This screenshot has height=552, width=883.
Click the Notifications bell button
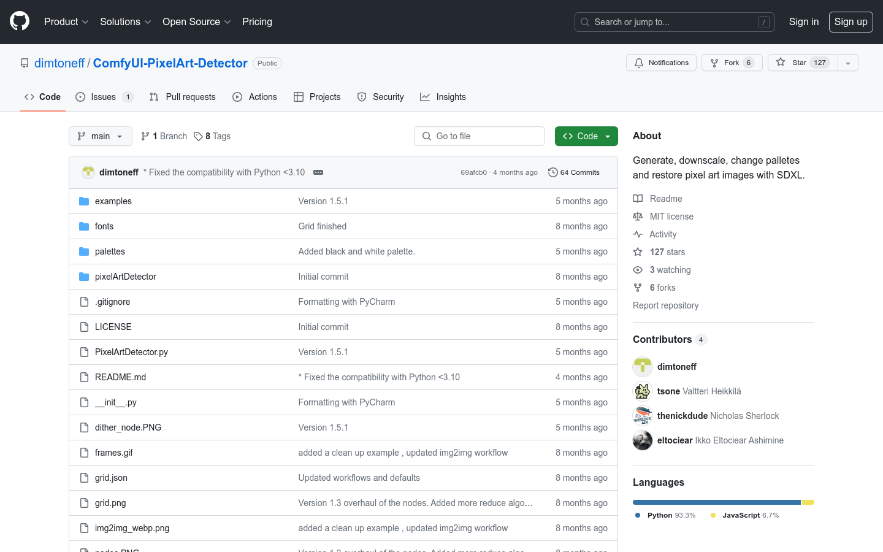pyautogui.click(x=661, y=63)
